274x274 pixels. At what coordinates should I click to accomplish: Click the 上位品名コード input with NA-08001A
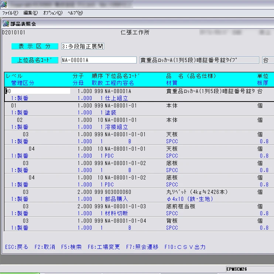(x=99, y=60)
